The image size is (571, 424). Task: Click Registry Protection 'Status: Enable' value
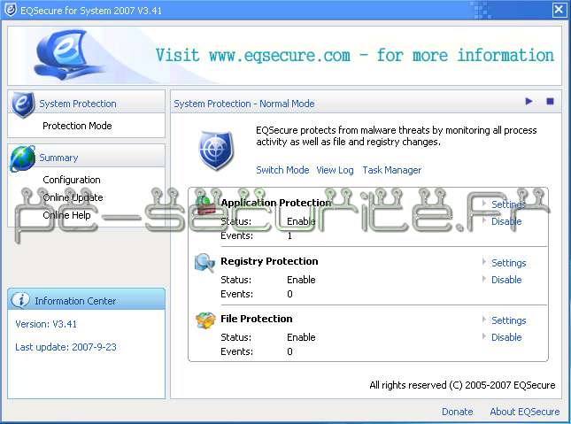click(x=301, y=280)
